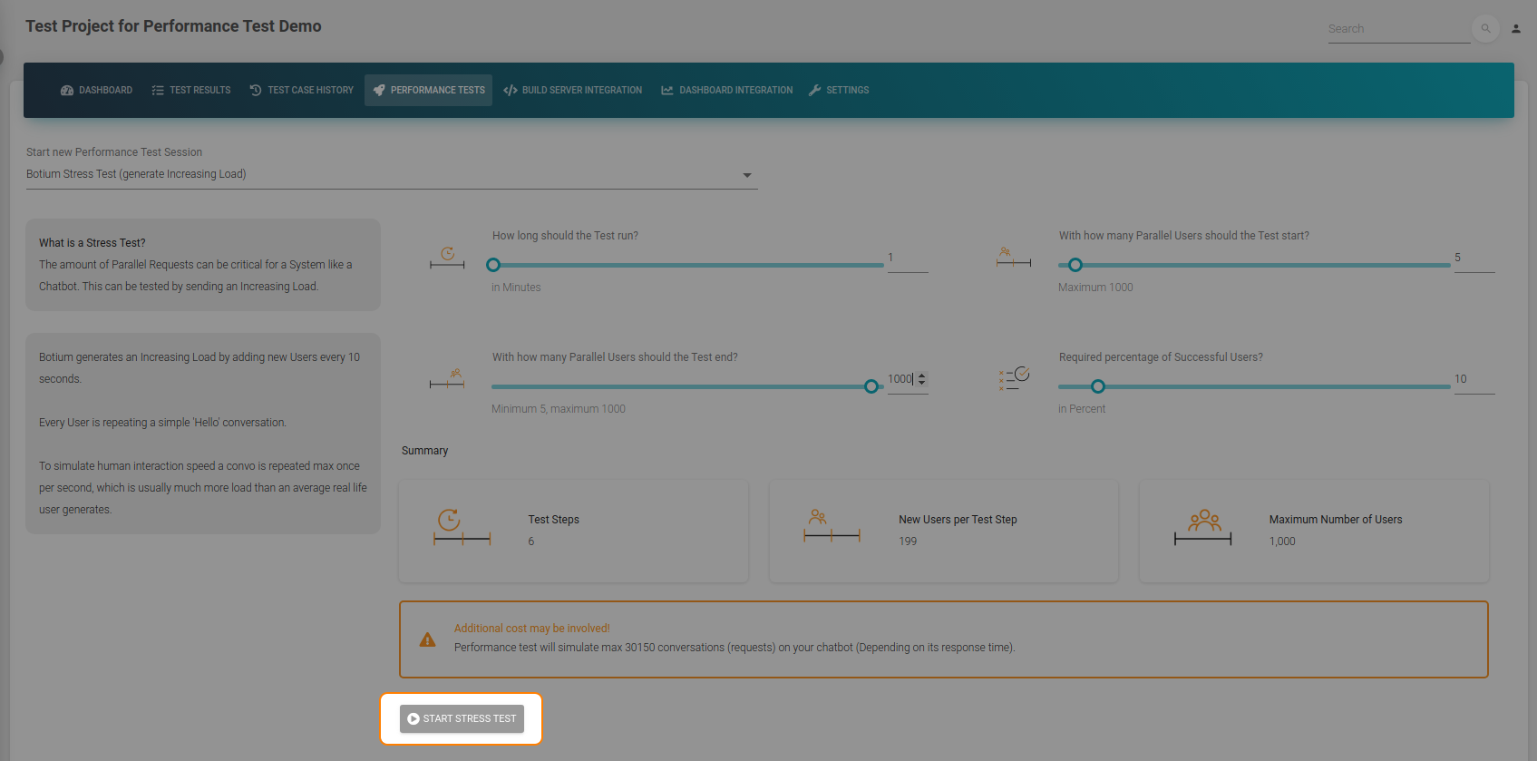
Task: Click the Settings wrench icon
Action: (x=814, y=91)
